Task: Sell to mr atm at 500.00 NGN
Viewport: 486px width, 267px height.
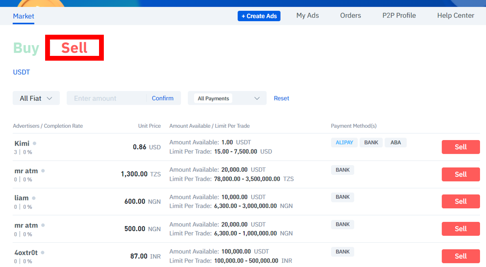Action: click(460, 229)
